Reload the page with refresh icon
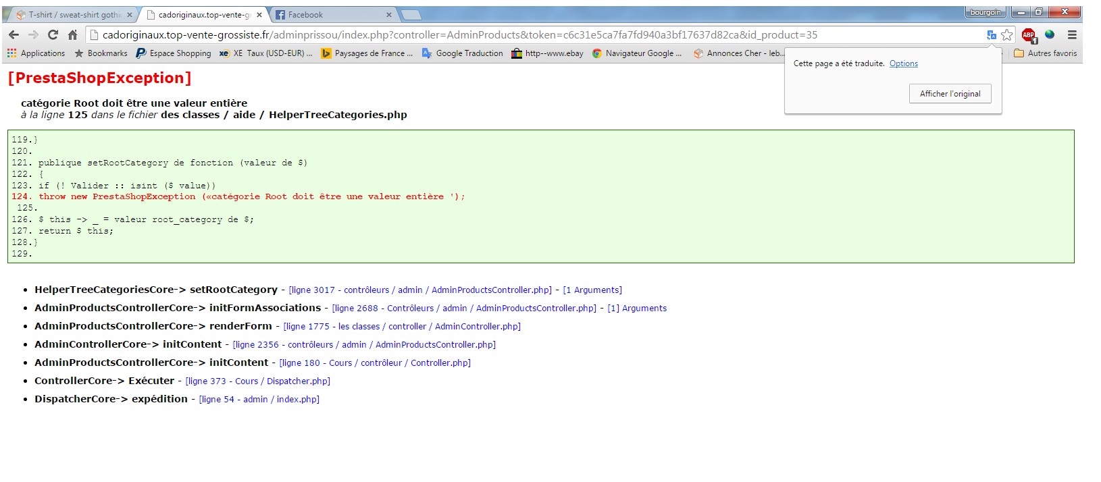The height and width of the screenshot is (482, 1101). 53,35
